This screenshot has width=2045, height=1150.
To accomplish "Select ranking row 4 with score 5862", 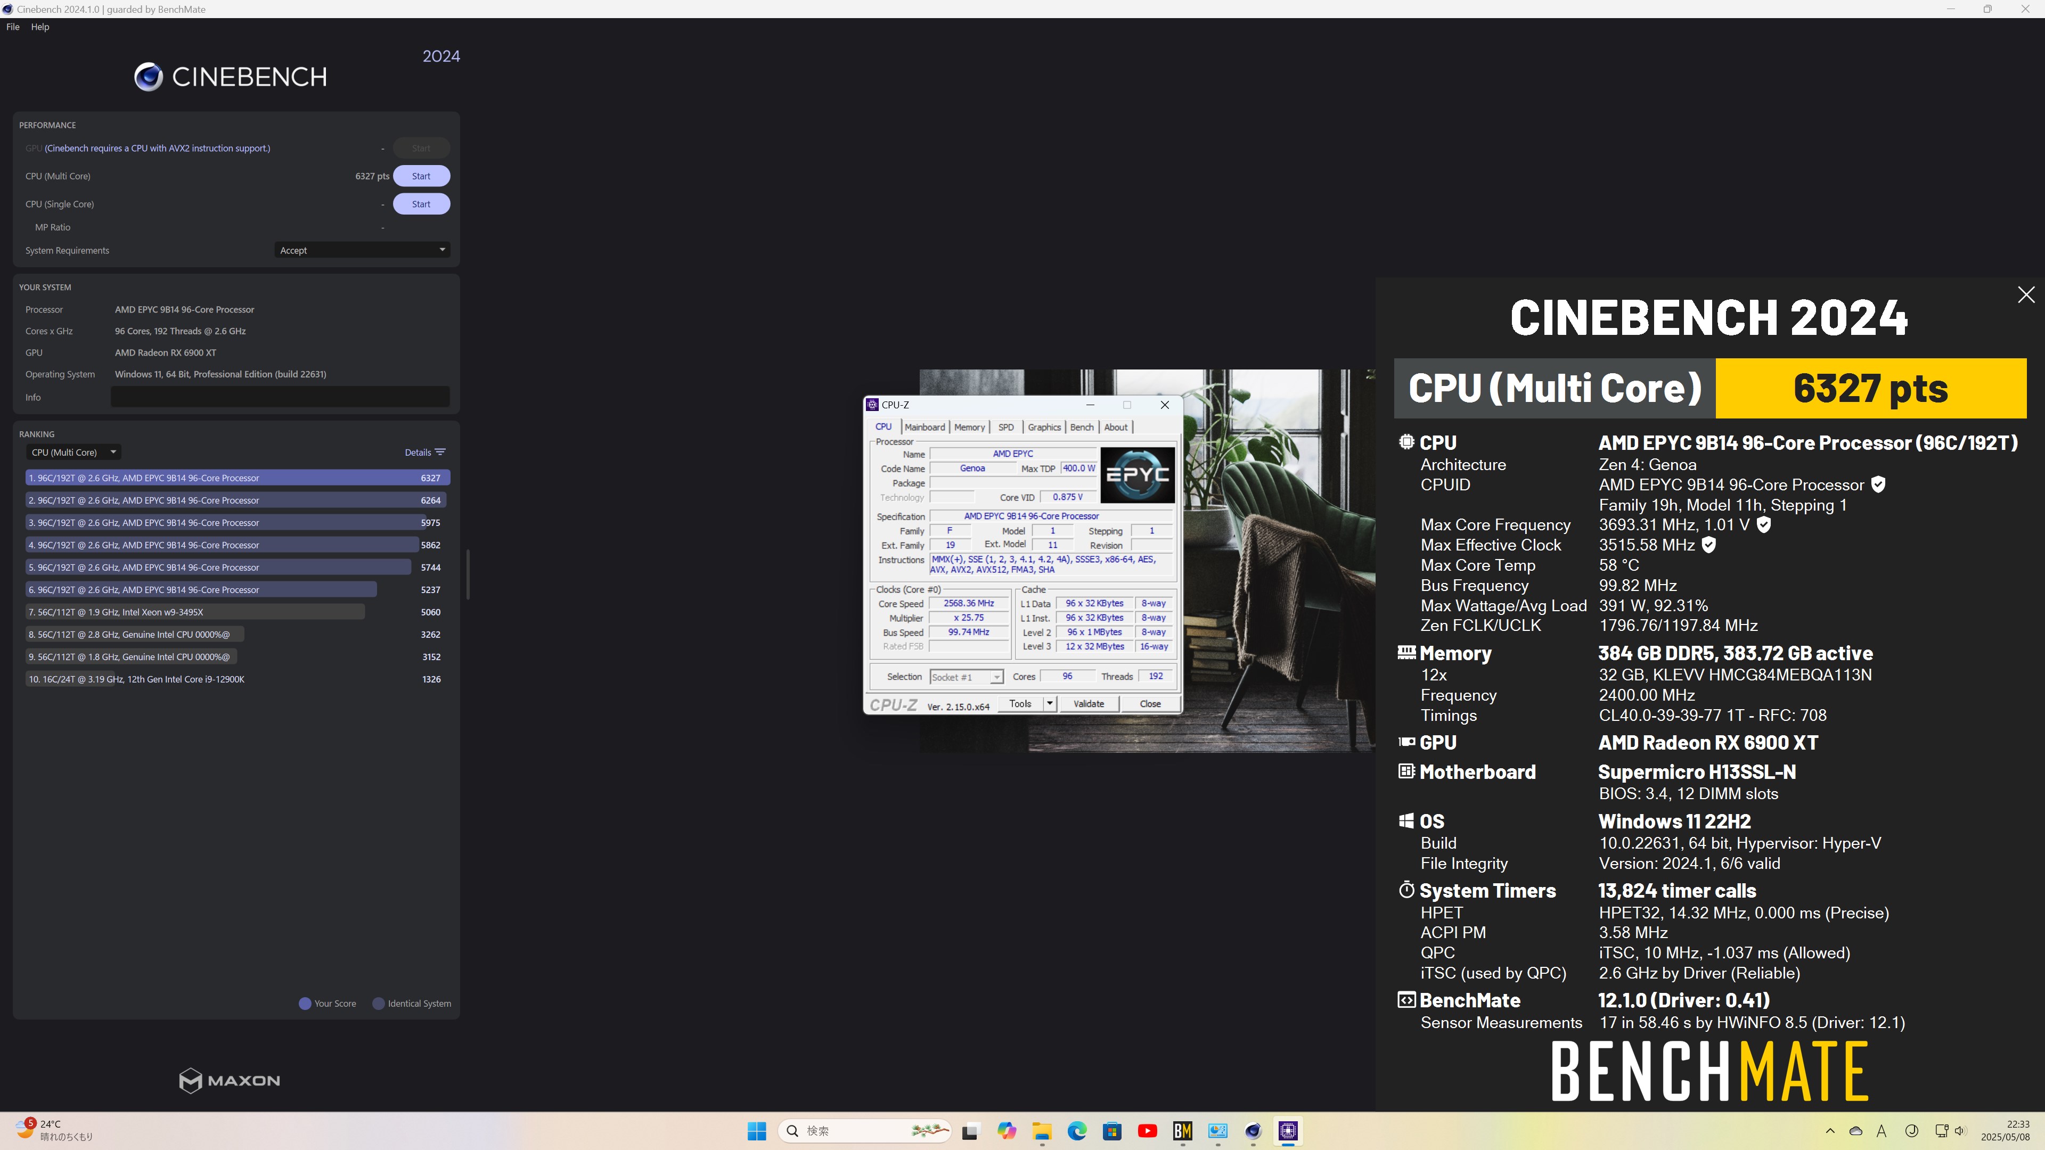I will [x=238, y=545].
